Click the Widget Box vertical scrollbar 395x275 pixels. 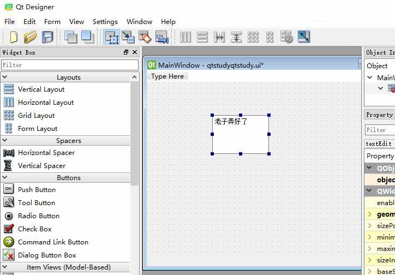pos(135,134)
